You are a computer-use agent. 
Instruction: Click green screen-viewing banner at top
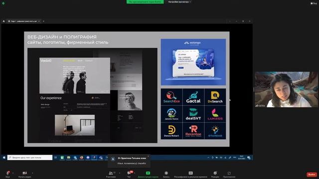pyautogui.click(x=145, y=2)
